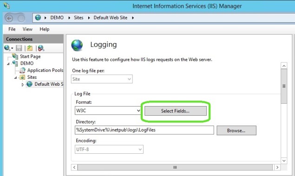Click the Forward navigation arrow button

coord(21,18)
